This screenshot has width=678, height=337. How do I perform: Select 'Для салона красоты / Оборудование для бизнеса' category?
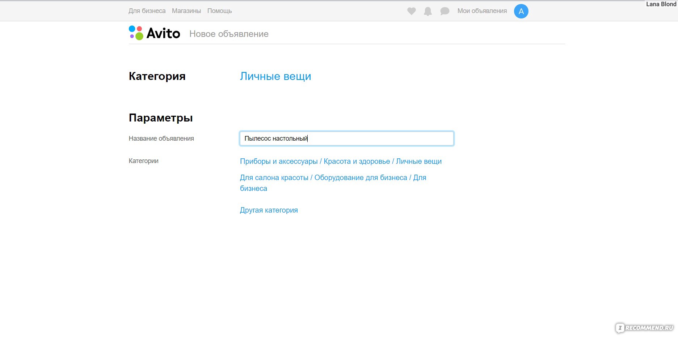(333, 183)
